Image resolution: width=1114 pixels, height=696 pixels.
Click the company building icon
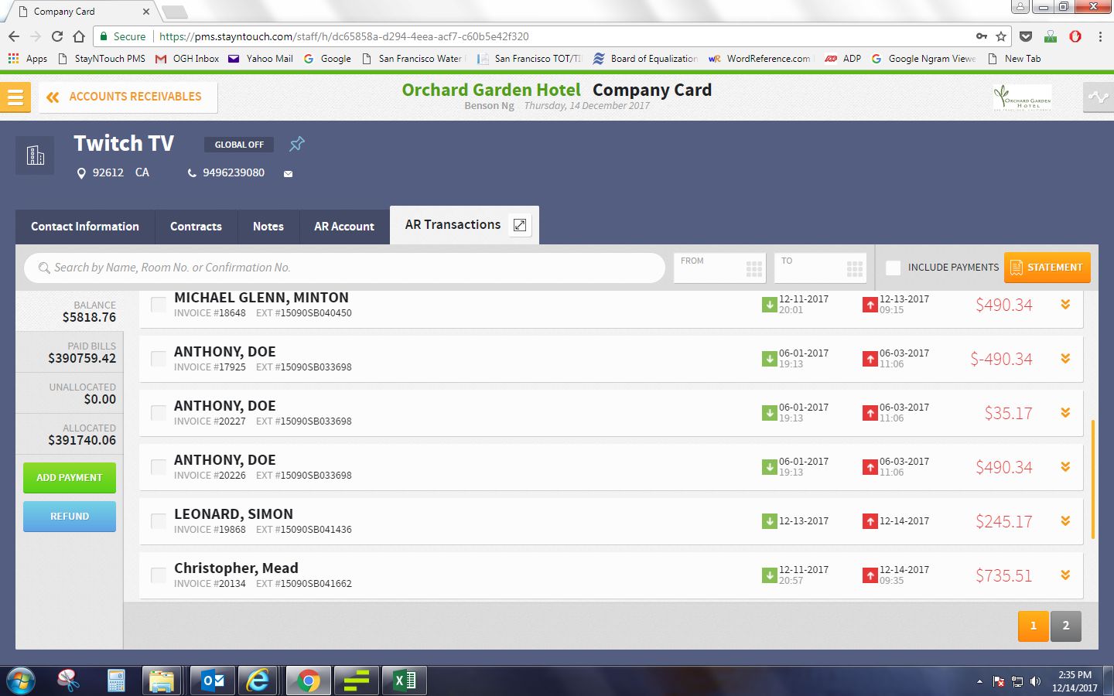pyautogui.click(x=36, y=155)
